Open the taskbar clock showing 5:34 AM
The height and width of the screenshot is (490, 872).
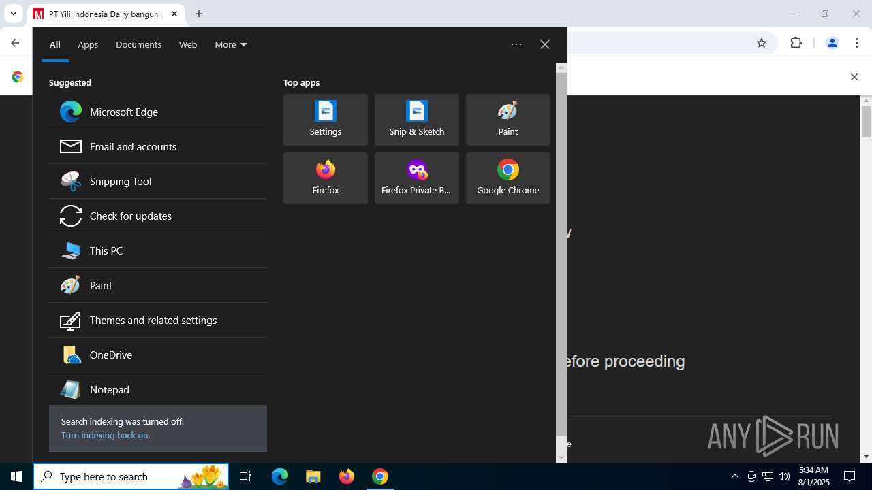pos(813,476)
